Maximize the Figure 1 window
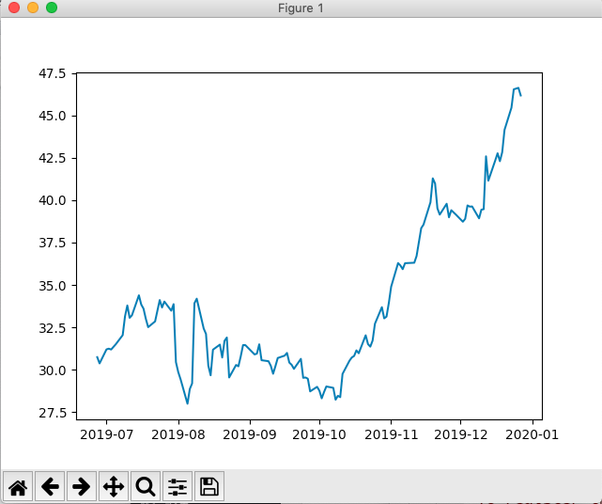This screenshot has height=504, width=602. pyautogui.click(x=52, y=8)
